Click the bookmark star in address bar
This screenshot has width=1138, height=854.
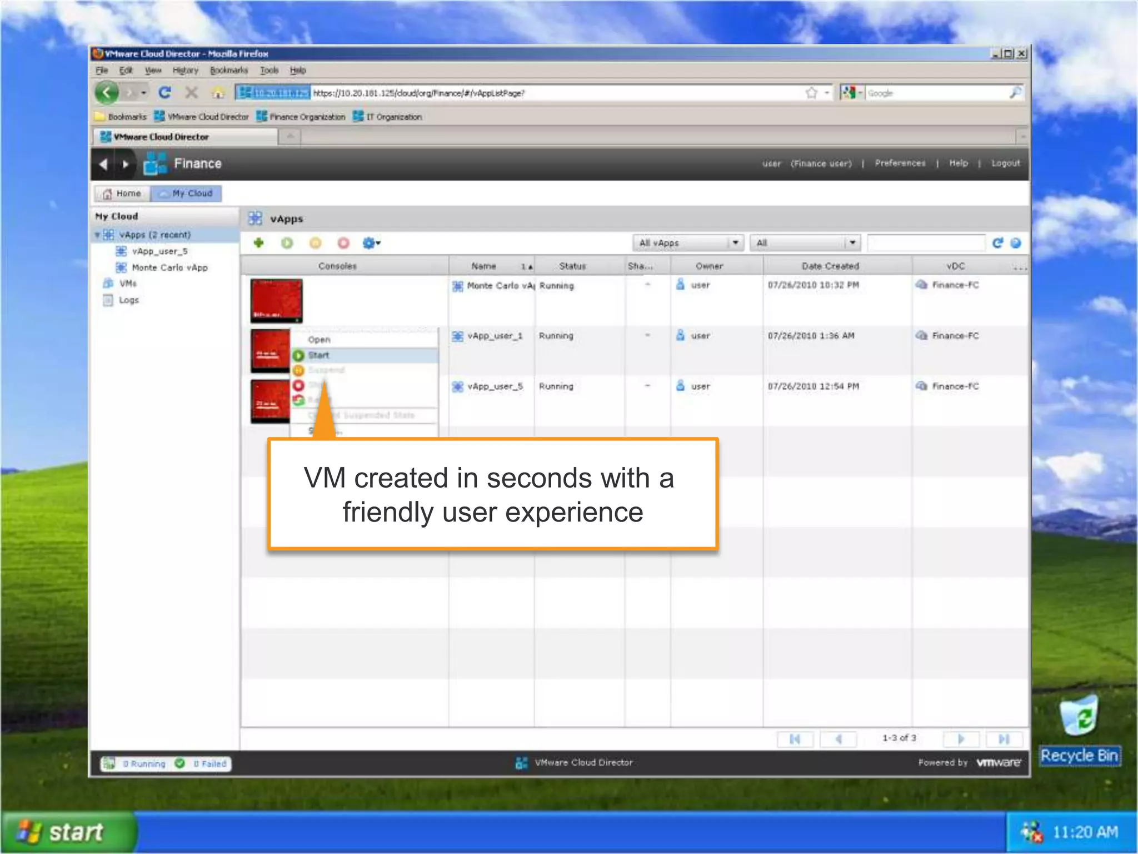point(811,93)
